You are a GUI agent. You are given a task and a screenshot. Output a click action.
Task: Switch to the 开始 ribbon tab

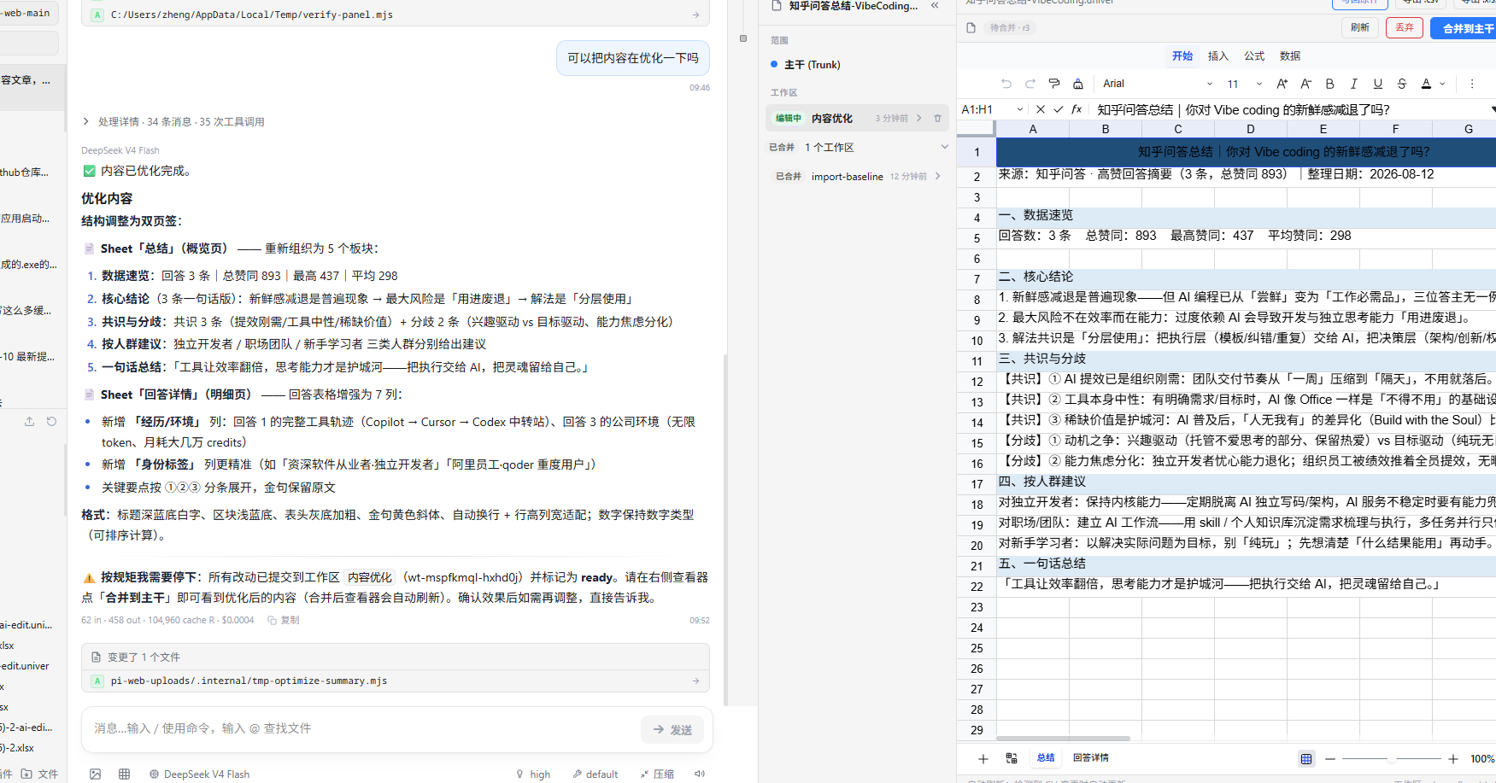1182,56
